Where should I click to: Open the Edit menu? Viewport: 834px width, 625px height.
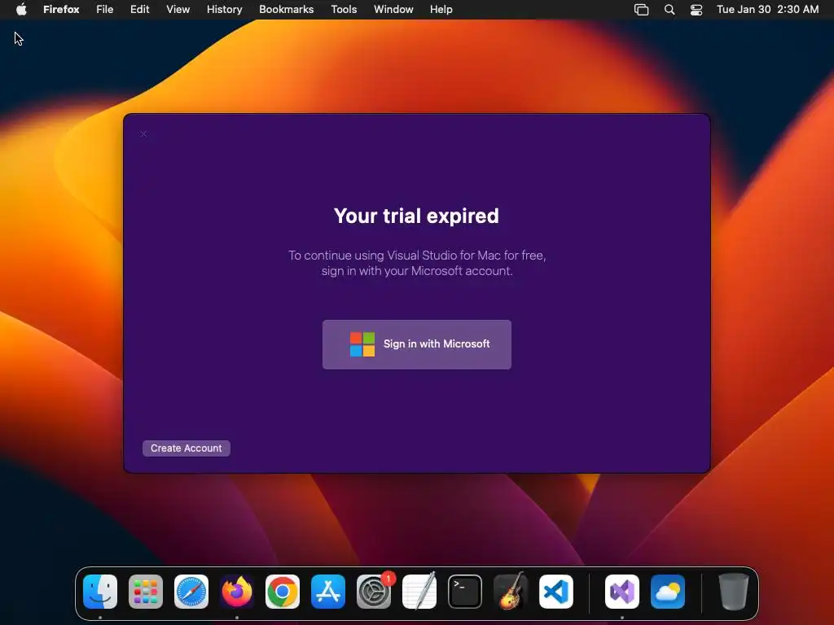point(140,10)
